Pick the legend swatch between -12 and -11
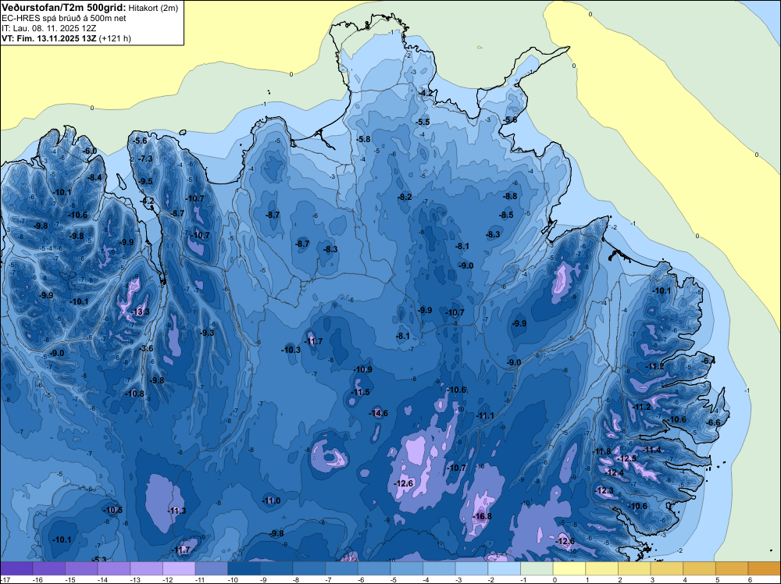This screenshot has height=584, width=781. (x=179, y=568)
